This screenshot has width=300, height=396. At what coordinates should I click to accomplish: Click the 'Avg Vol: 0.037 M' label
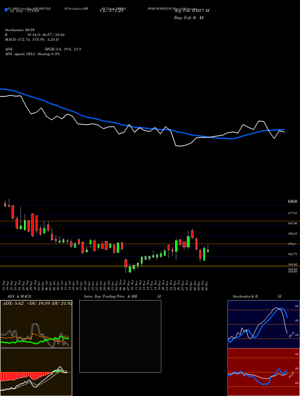pyautogui.click(x=191, y=11)
